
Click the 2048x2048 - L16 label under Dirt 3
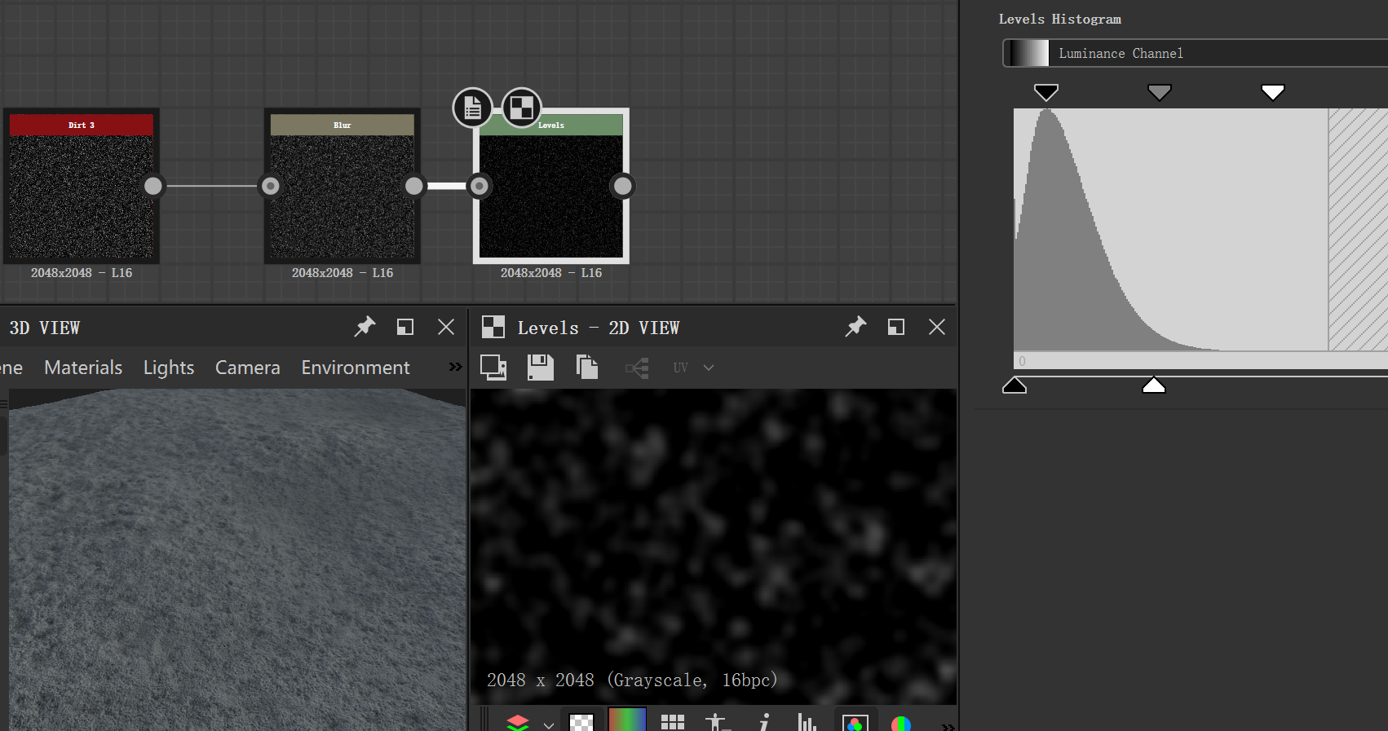click(82, 273)
